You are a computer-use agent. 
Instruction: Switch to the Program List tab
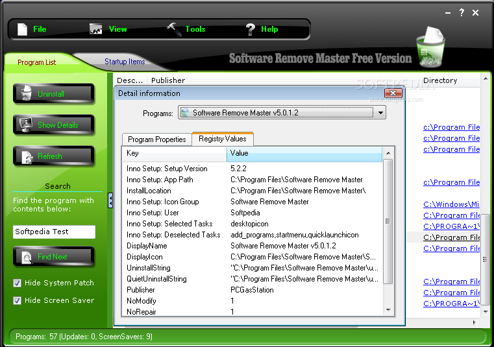[x=36, y=62]
